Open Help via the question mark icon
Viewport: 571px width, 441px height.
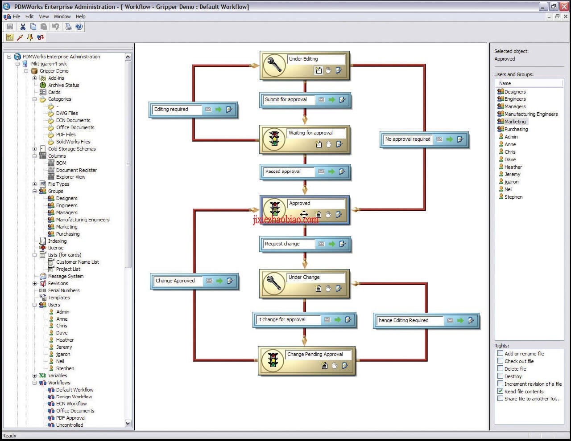pyautogui.click(x=79, y=27)
